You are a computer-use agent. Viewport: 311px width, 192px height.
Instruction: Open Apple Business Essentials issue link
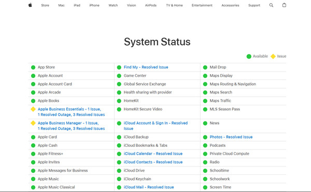point(72,112)
